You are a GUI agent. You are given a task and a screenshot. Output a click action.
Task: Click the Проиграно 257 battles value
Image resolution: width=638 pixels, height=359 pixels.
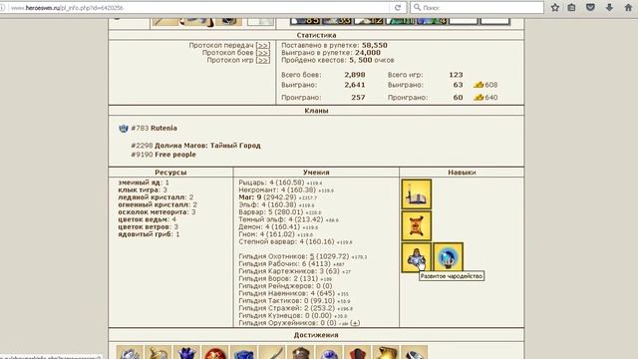[358, 98]
